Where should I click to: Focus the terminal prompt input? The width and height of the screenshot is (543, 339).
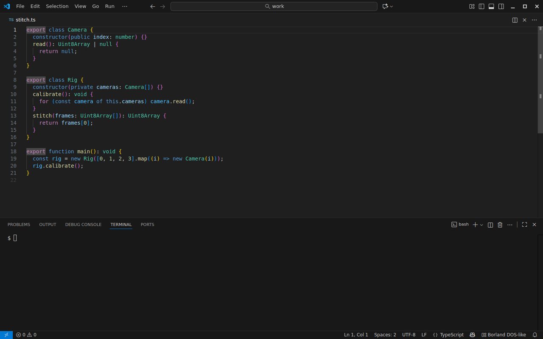15,238
